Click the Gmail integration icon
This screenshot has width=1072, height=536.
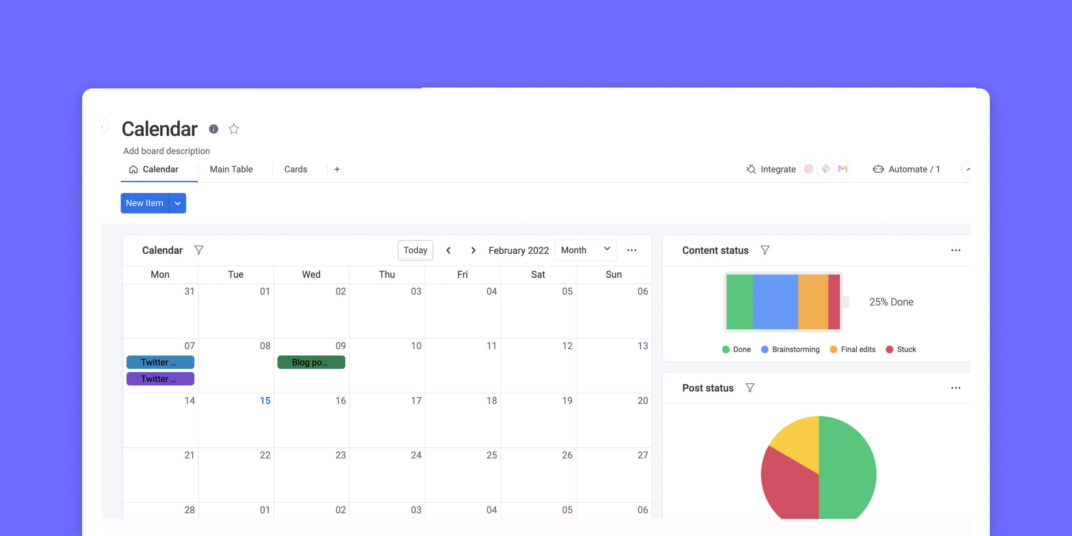pyautogui.click(x=842, y=169)
